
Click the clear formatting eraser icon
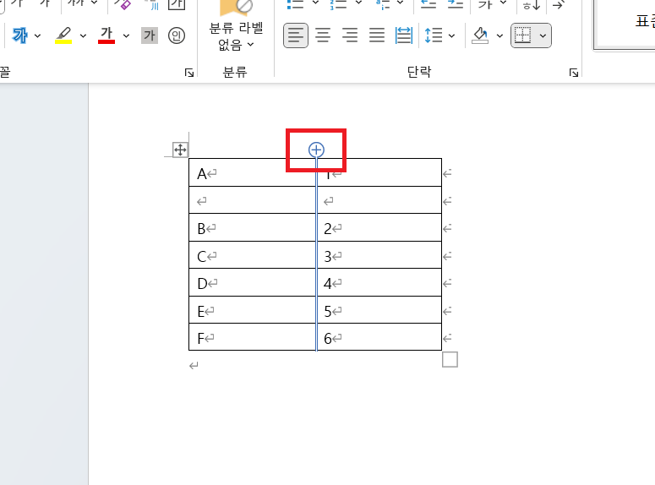pos(123,4)
